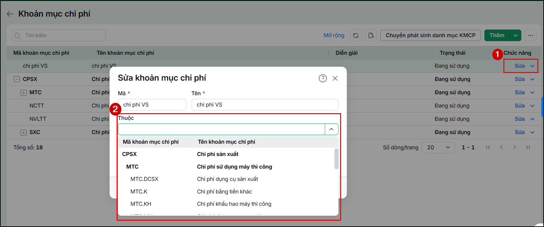Screen dimensions: 544x227
Task: Select CPSX Chi phí sản xuất option
Action: pyautogui.click(x=227, y=154)
